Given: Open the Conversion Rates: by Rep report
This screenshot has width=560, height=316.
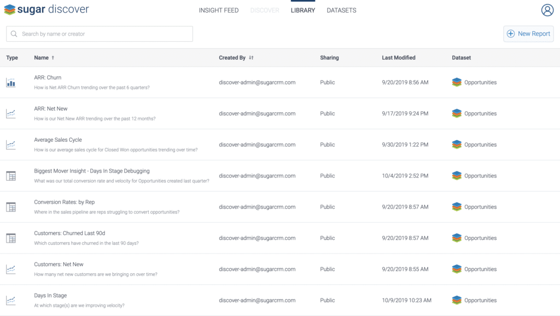Looking at the screenshot, I should click(65, 202).
